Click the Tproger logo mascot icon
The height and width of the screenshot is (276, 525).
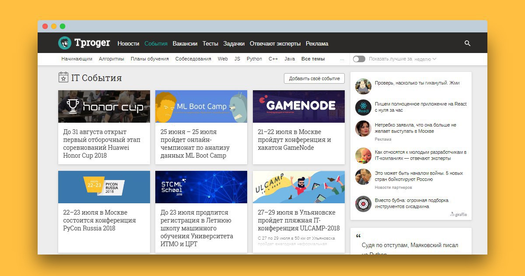pos(65,43)
